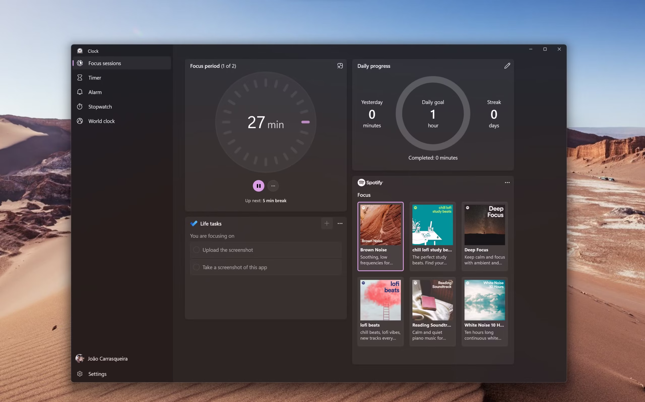Check off 'Take a screenshot of this app'

point(196,267)
